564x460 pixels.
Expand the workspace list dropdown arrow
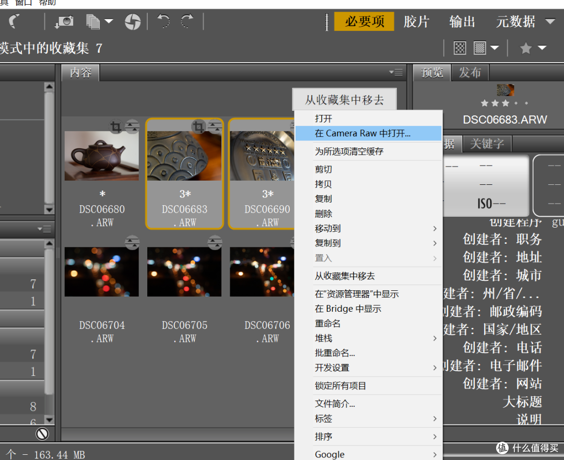(x=550, y=21)
